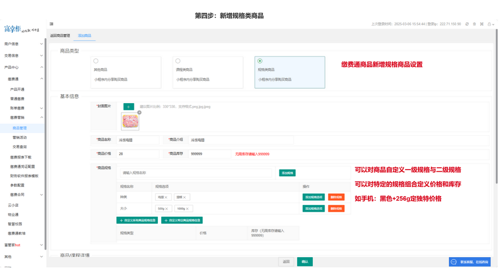Remove the second option tag in 种类 row
The height and width of the screenshot is (271, 500).
(184, 197)
